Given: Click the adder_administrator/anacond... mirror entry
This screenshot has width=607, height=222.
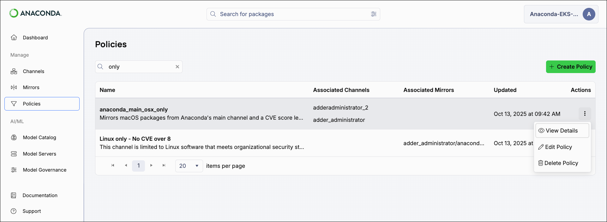Looking at the screenshot, I should tap(444, 143).
